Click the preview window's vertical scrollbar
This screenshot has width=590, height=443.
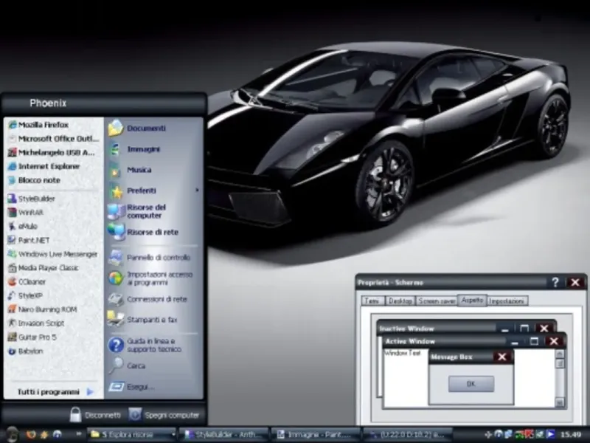click(560, 377)
